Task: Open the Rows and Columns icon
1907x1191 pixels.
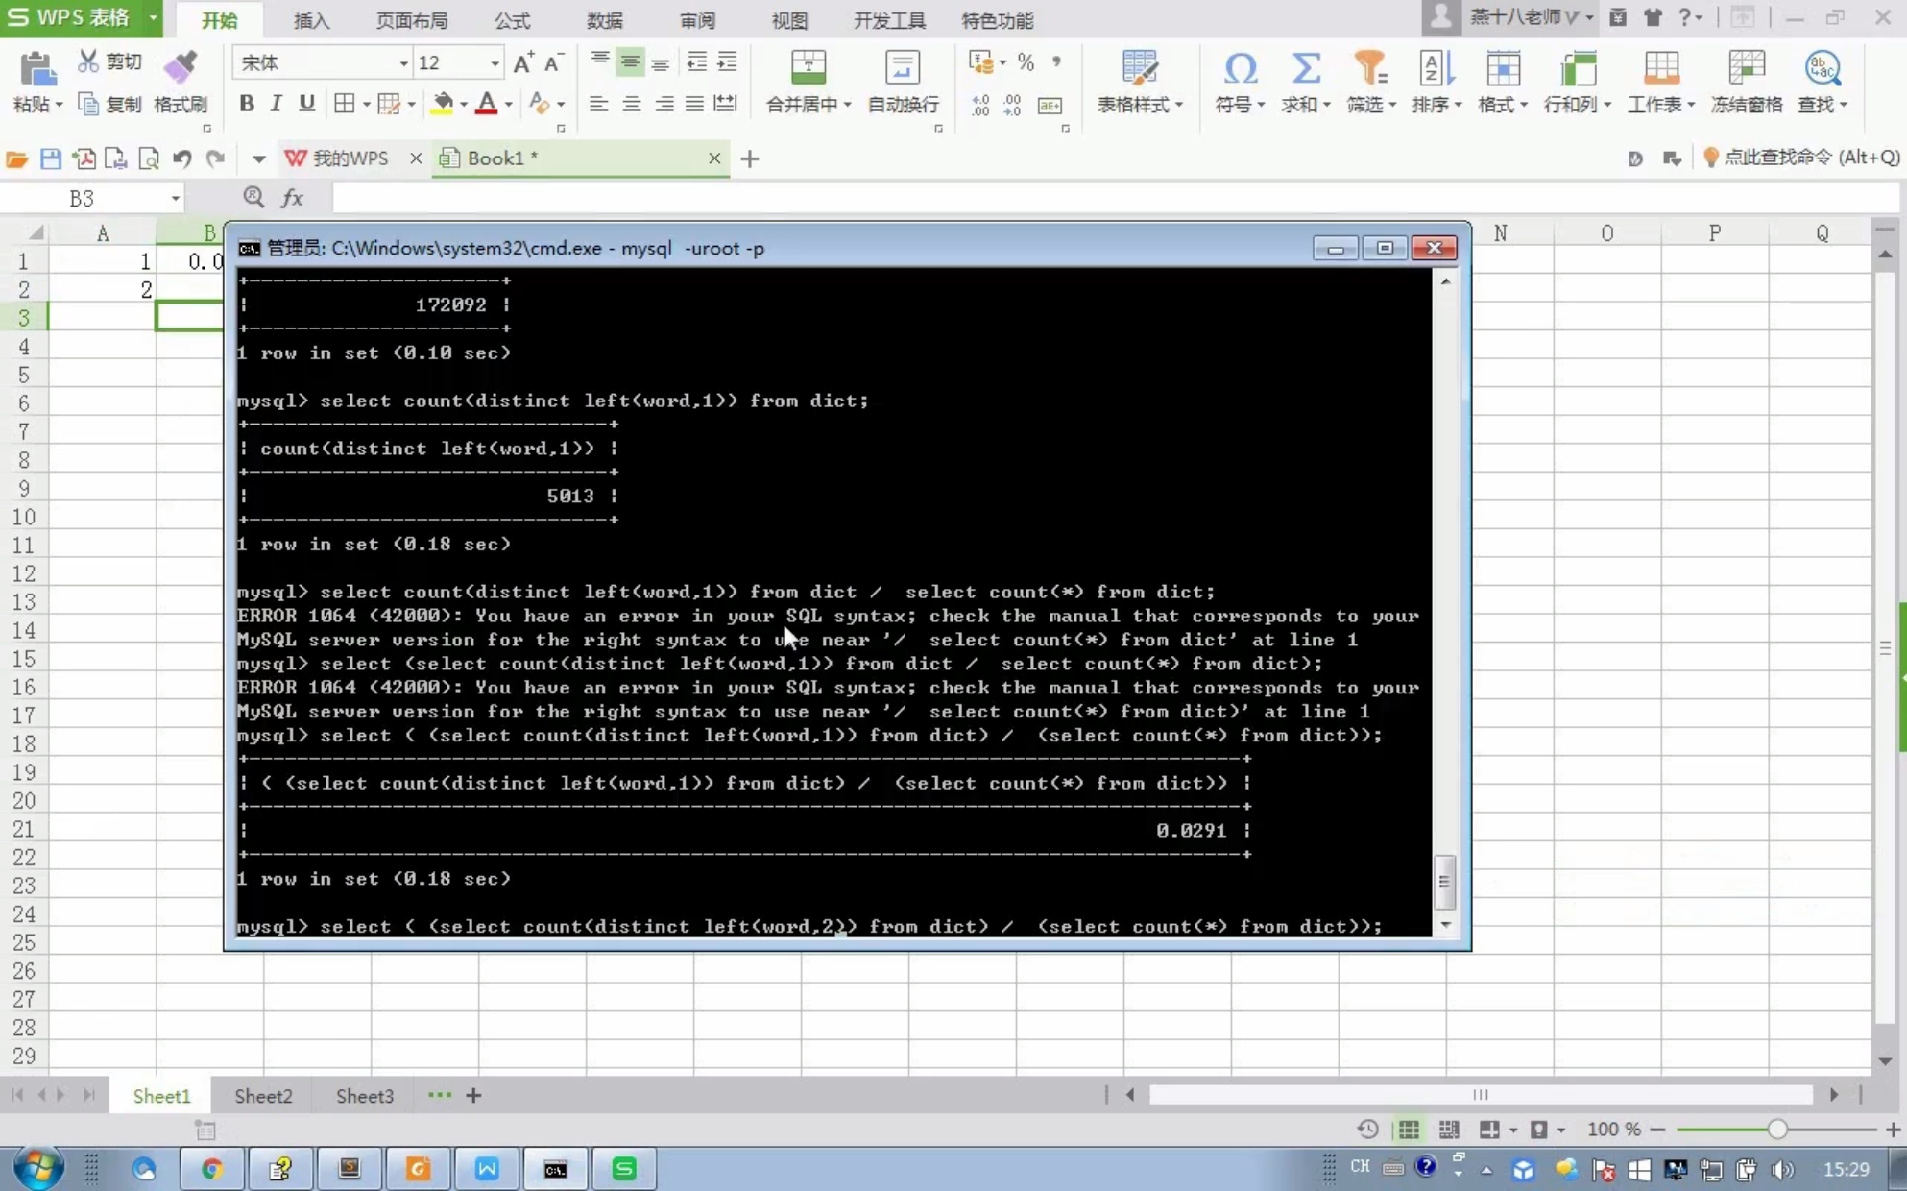Action: click(x=1577, y=67)
